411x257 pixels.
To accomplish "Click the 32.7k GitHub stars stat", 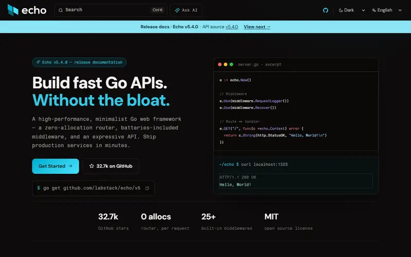I will (x=114, y=222).
